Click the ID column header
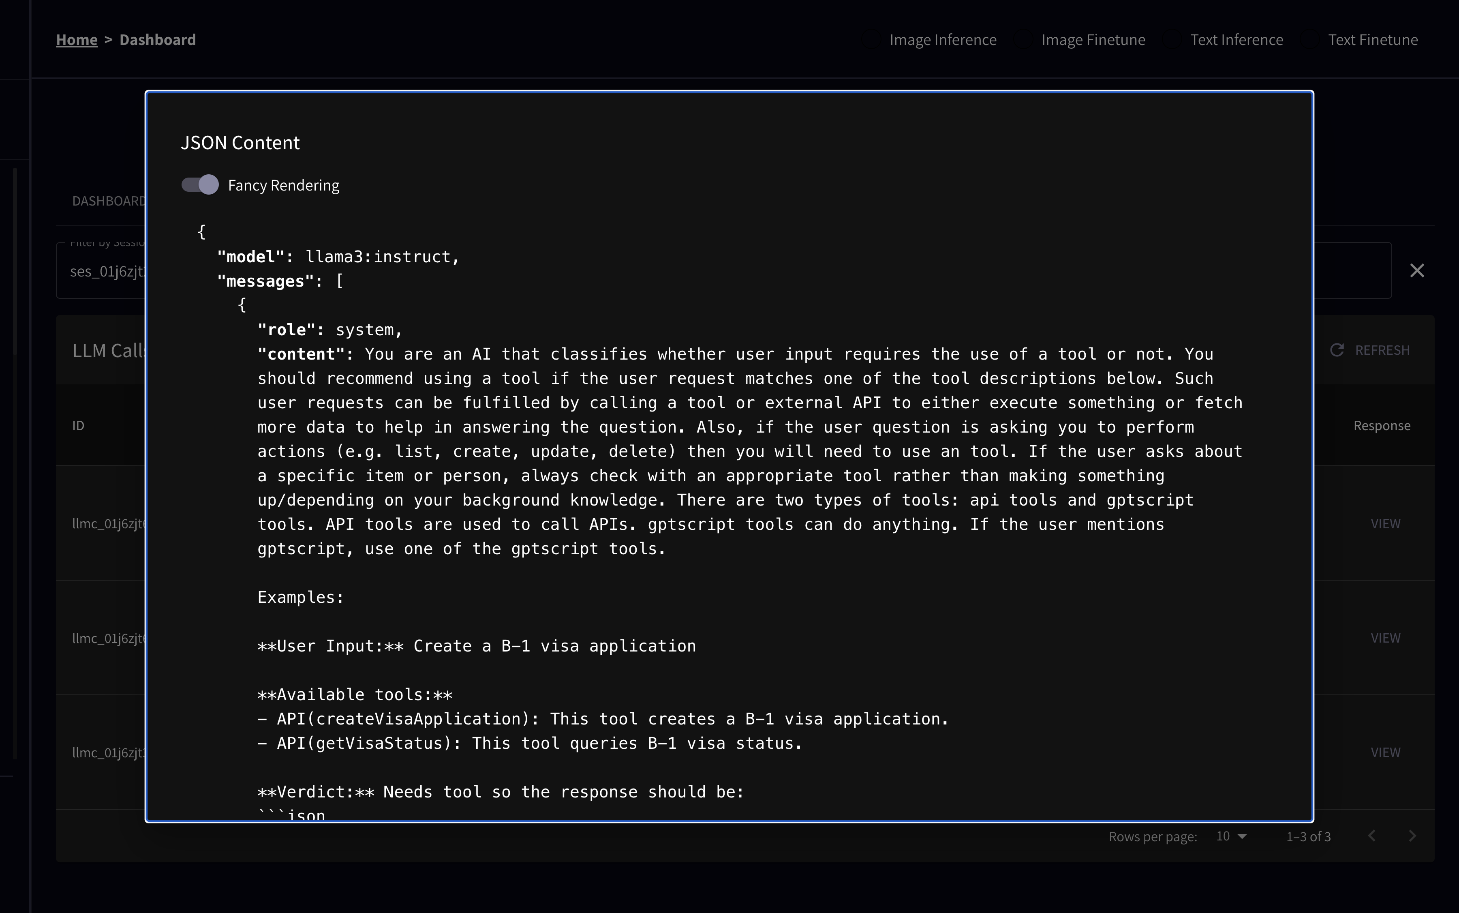This screenshot has height=913, width=1459. (x=79, y=426)
